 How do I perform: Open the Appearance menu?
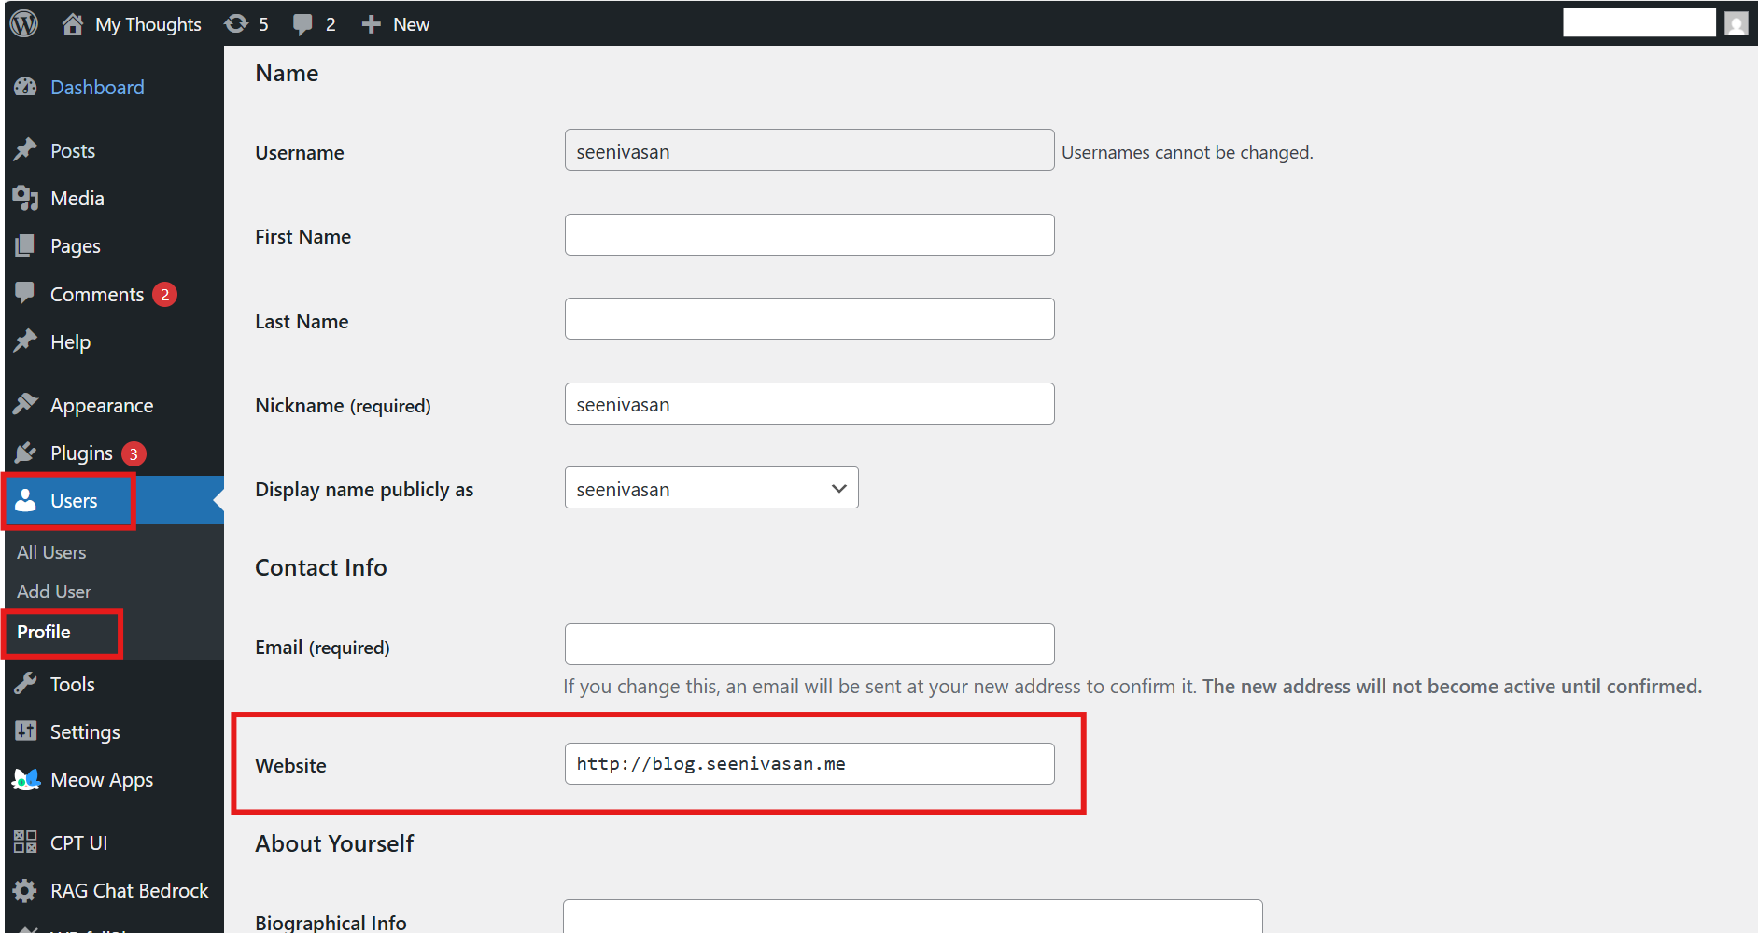101,405
